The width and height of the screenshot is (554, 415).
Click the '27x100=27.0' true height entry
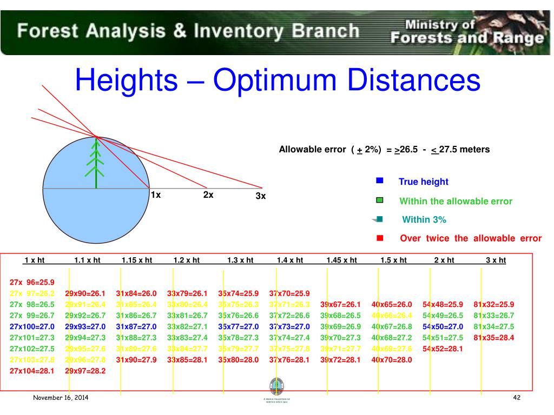click(32, 327)
